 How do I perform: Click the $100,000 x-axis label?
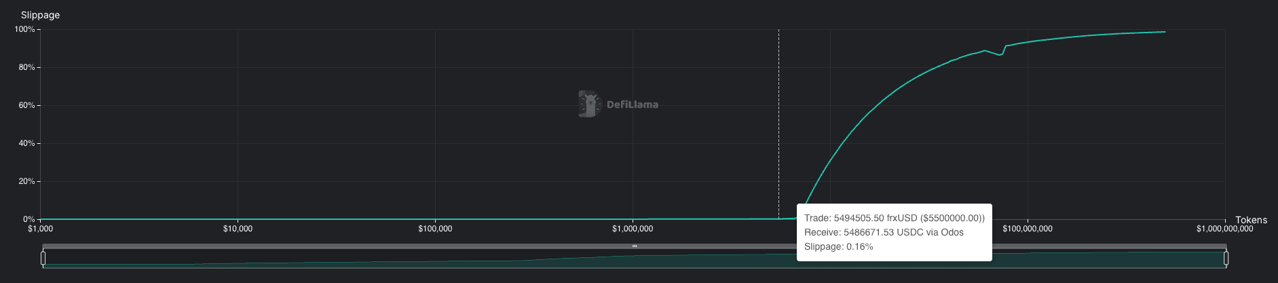click(x=435, y=229)
